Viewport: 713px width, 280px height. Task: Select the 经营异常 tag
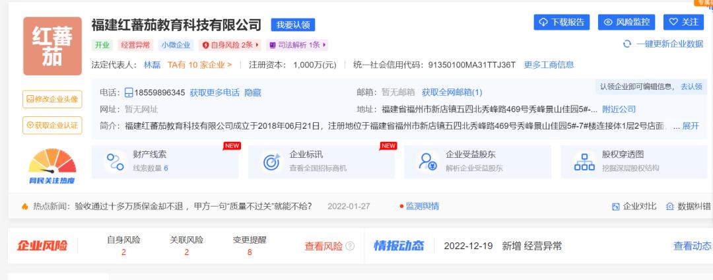135,45
